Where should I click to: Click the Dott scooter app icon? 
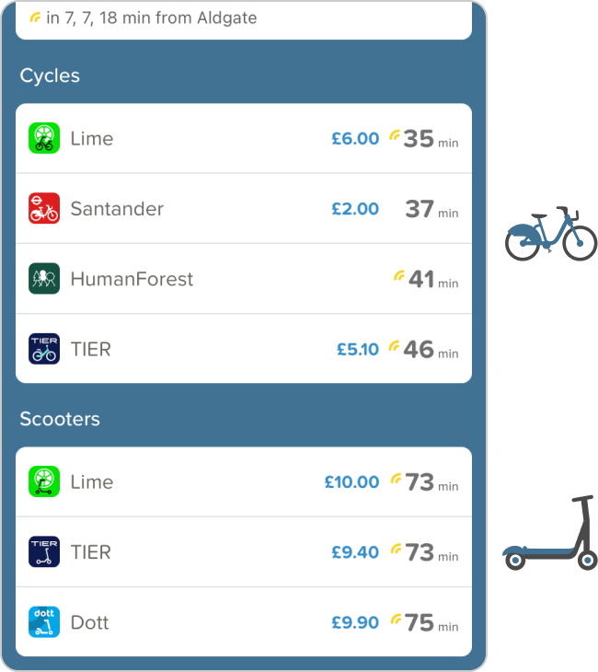coord(44,622)
